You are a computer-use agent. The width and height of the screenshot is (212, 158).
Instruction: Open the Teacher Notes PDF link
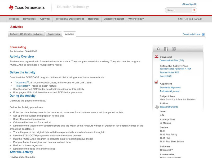[x=169, y=73]
